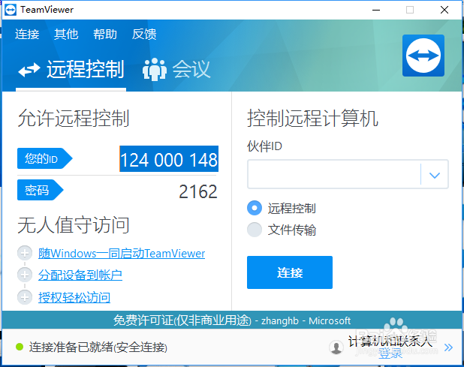This screenshot has height=367, width=464.
Task: Open the 反馈 menu
Action: point(144,35)
